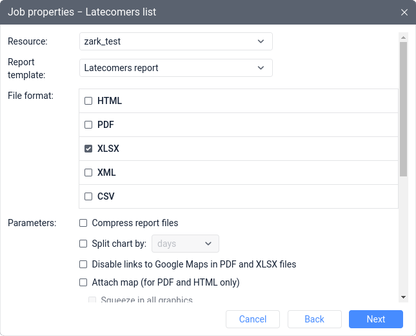Open the Resource dropdown zark_test
This screenshot has width=416, height=336.
(x=176, y=41)
